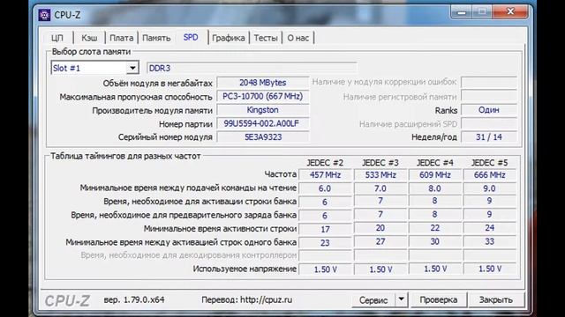This screenshot has height=317, width=565.
Task: Click the PC3-10700 (667 MHz) bandwidth value
Action: point(263,96)
